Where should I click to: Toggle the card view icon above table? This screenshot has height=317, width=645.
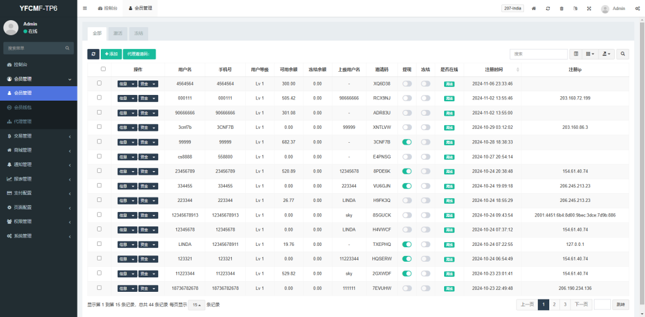(576, 55)
